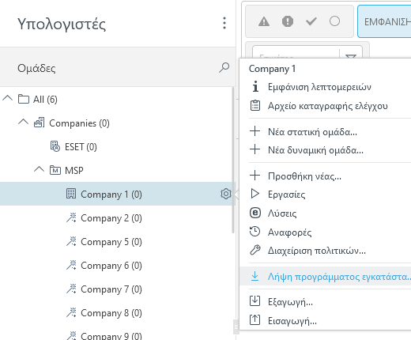Click the panel resize handle at bottom
The image size is (411, 340).
(236, 327)
